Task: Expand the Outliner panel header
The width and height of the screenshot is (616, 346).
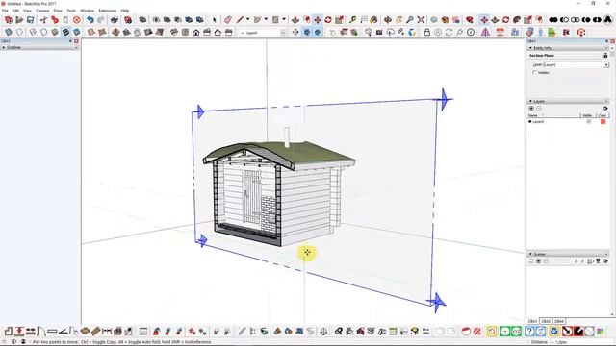Action: [39, 47]
